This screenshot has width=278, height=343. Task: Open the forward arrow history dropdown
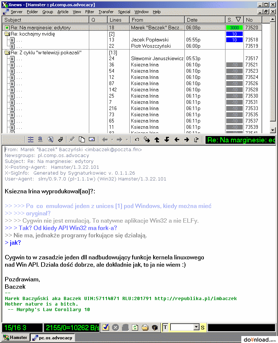127,139
